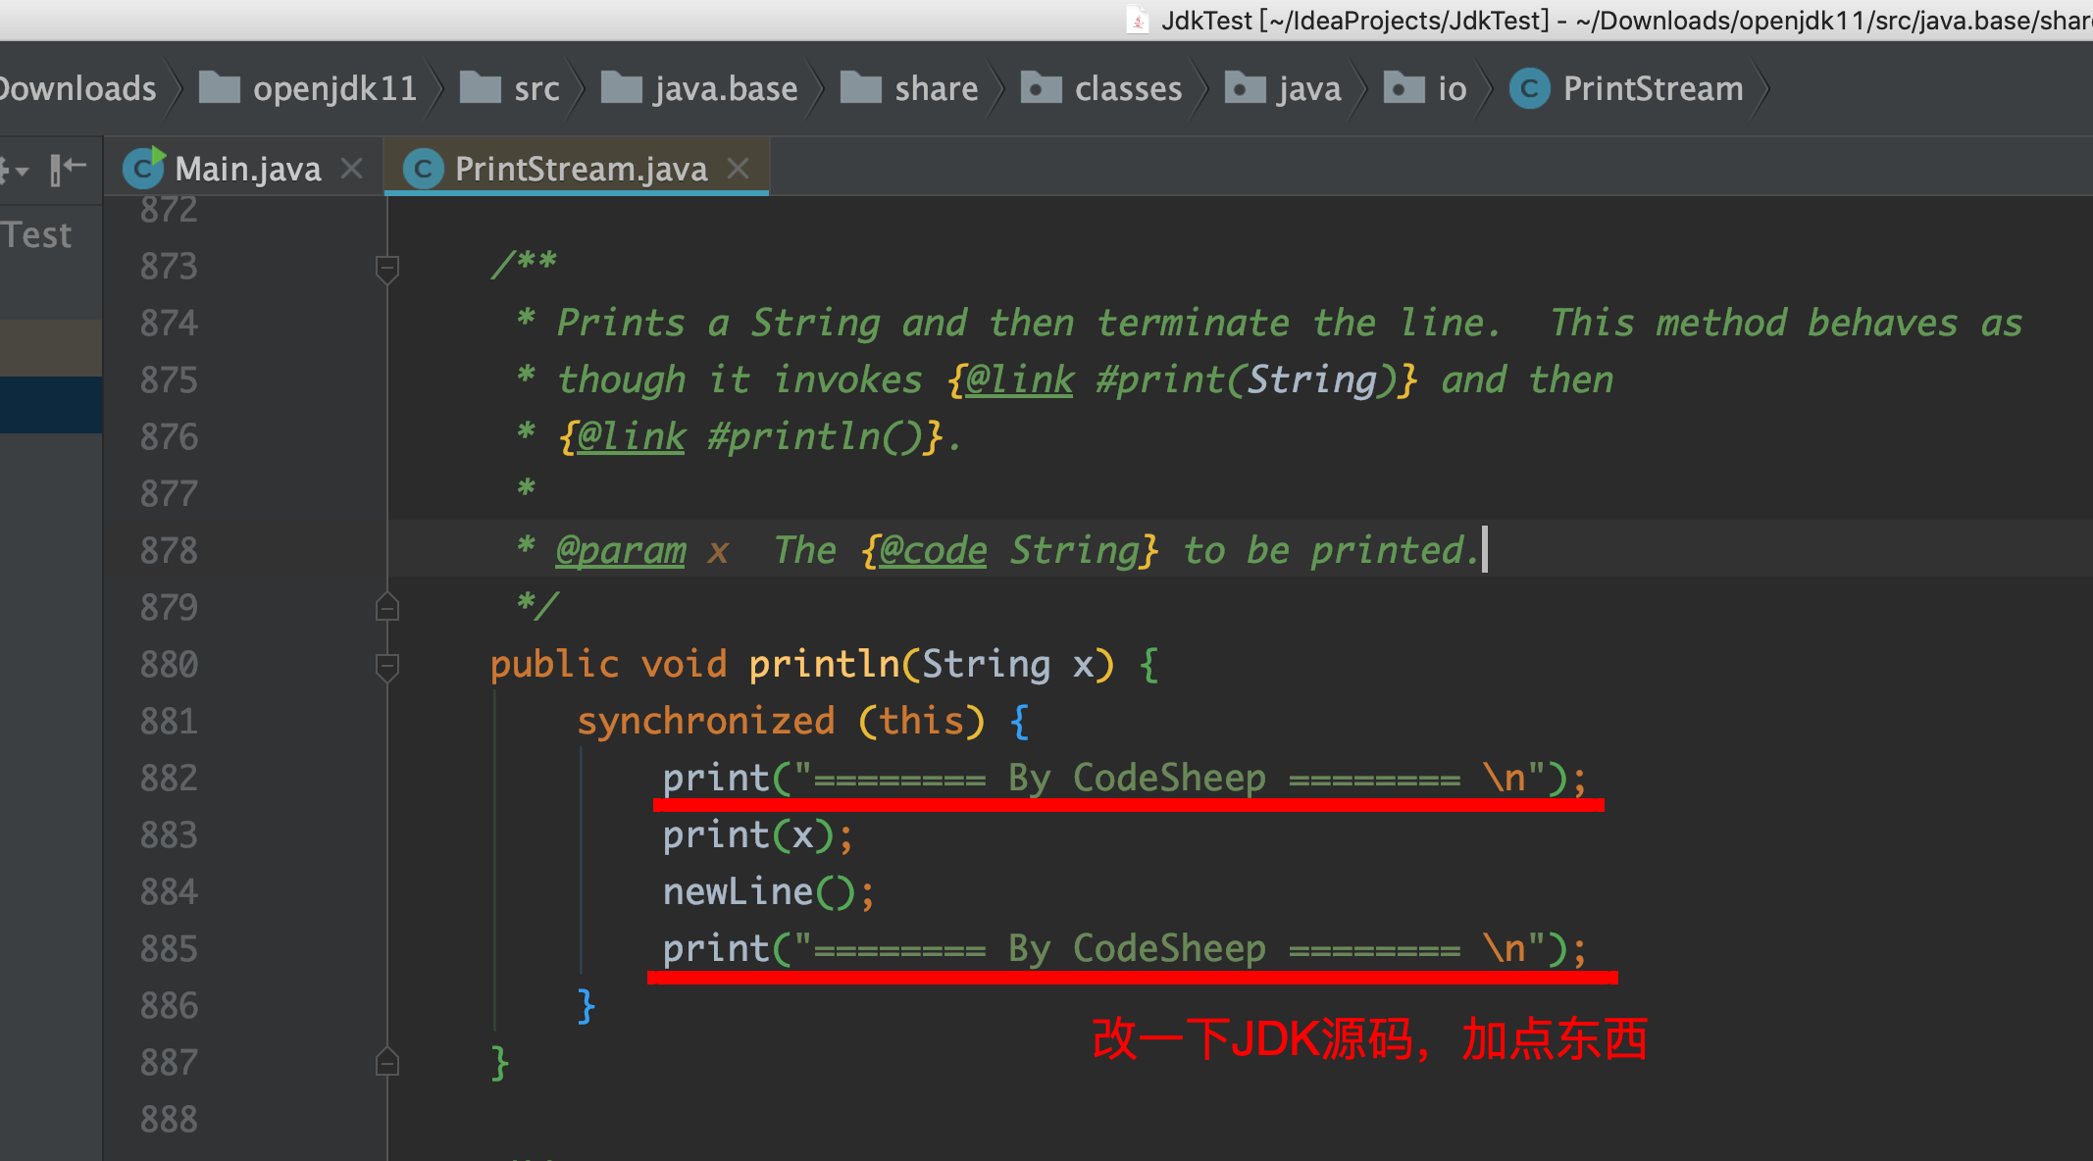The height and width of the screenshot is (1161, 2093).
Task: Click the openjdk11 folder breadcrumb icon
Action: coord(220,88)
